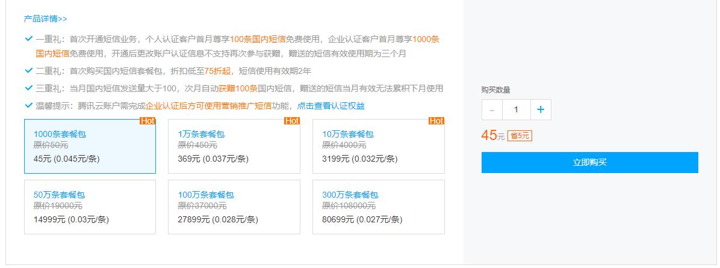Open the 点击查看认证权益 link
The image size is (720, 268).
tap(331, 106)
